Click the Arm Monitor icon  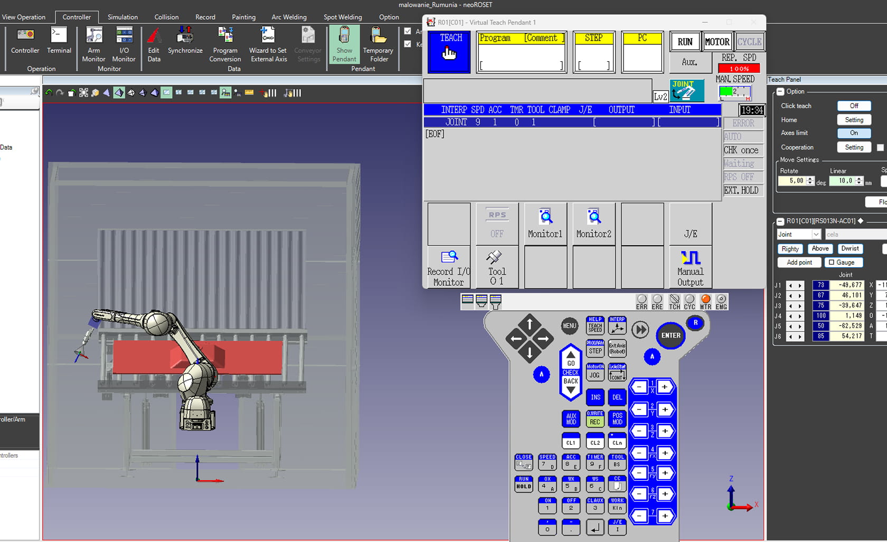point(93,44)
